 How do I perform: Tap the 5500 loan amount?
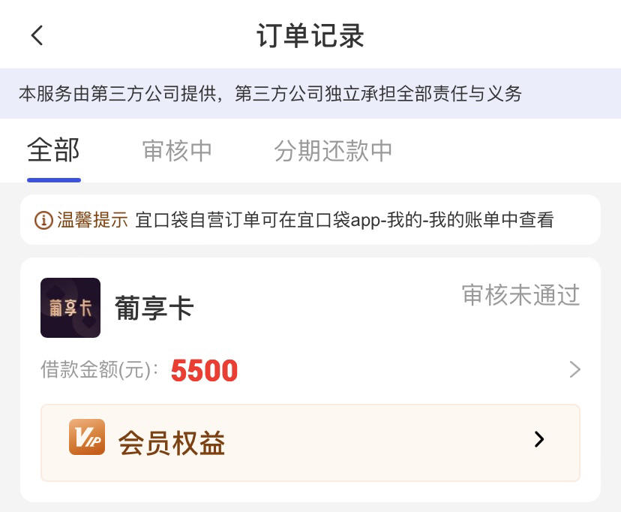[x=204, y=371]
